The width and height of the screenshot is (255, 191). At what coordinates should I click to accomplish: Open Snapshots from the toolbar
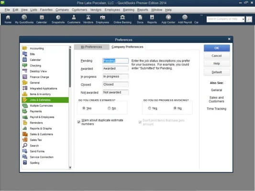tap(58, 19)
